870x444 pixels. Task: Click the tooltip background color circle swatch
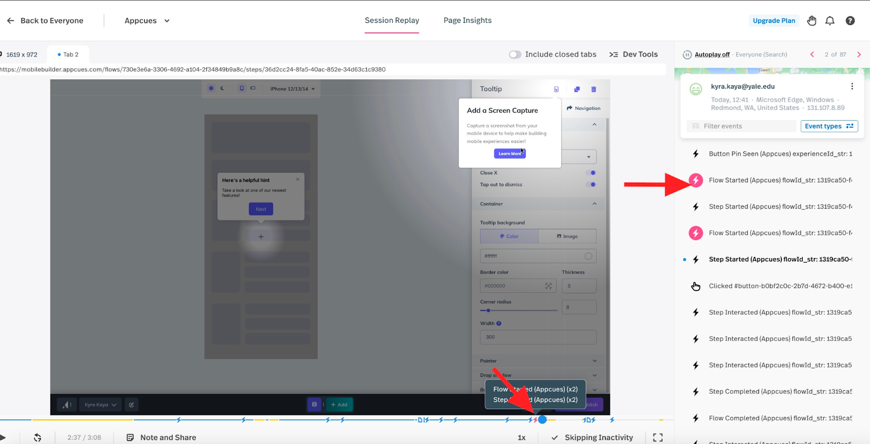[588, 256]
